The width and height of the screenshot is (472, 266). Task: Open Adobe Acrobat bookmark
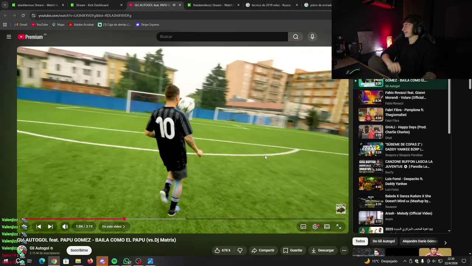[81, 25]
